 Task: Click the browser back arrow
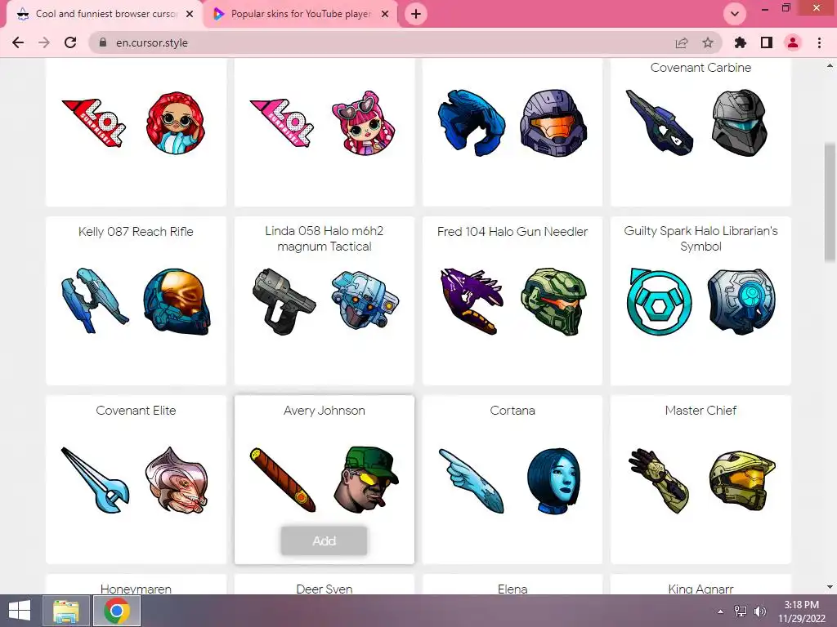click(x=18, y=42)
